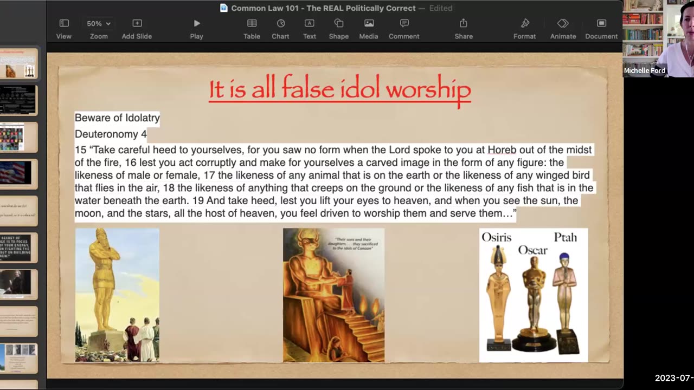The height and width of the screenshot is (390, 694).
Task: Select the 'Secret of change' quote slide thumbnail
Action: tap(18, 247)
